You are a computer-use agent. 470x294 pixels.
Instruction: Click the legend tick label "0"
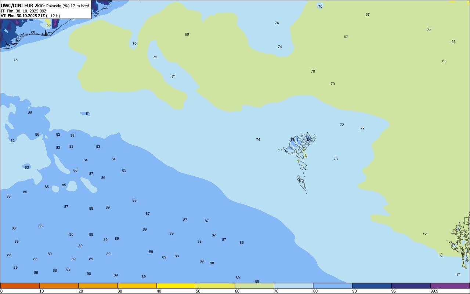1,291
